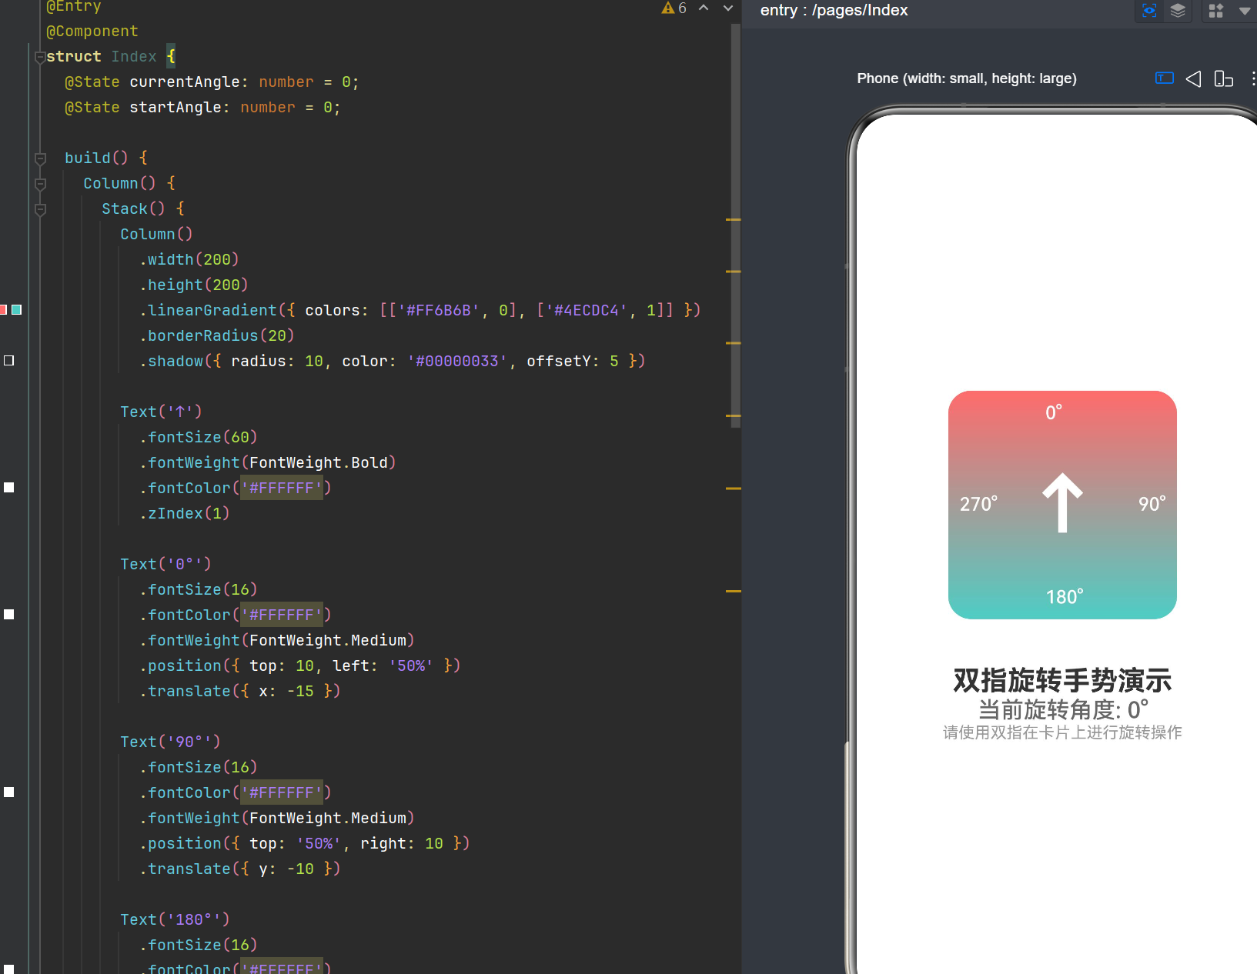Fold the Stack() block
1257x974 pixels.
pyautogui.click(x=41, y=209)
